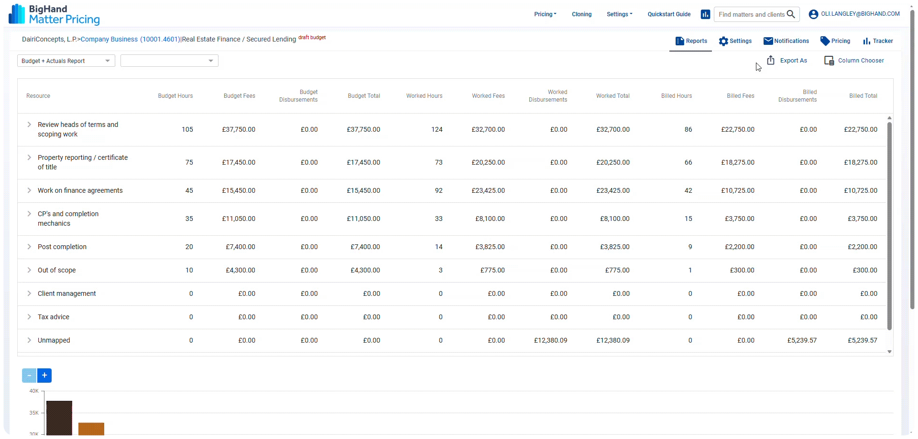Click the OLI.LANGLEY@BIGHAND.COM account link

[860, 14]
